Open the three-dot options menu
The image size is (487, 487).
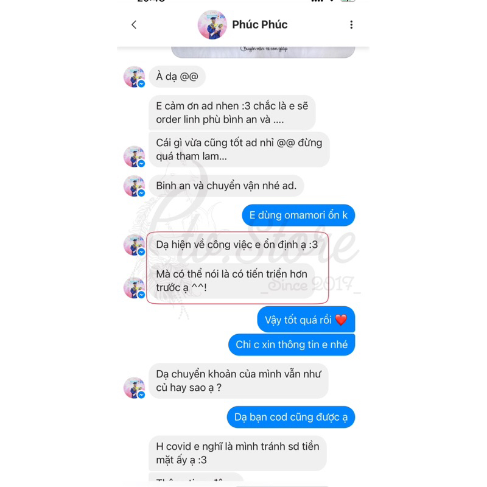(x=351, y=24)
